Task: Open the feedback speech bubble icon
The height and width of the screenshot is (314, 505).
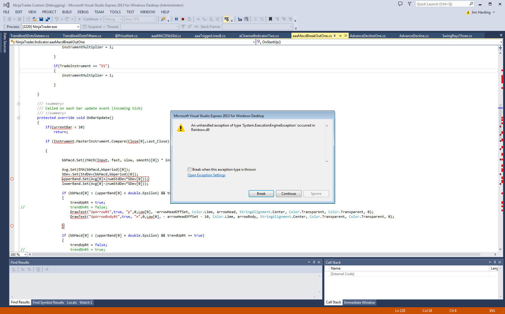Action: [x=400, y=4]
